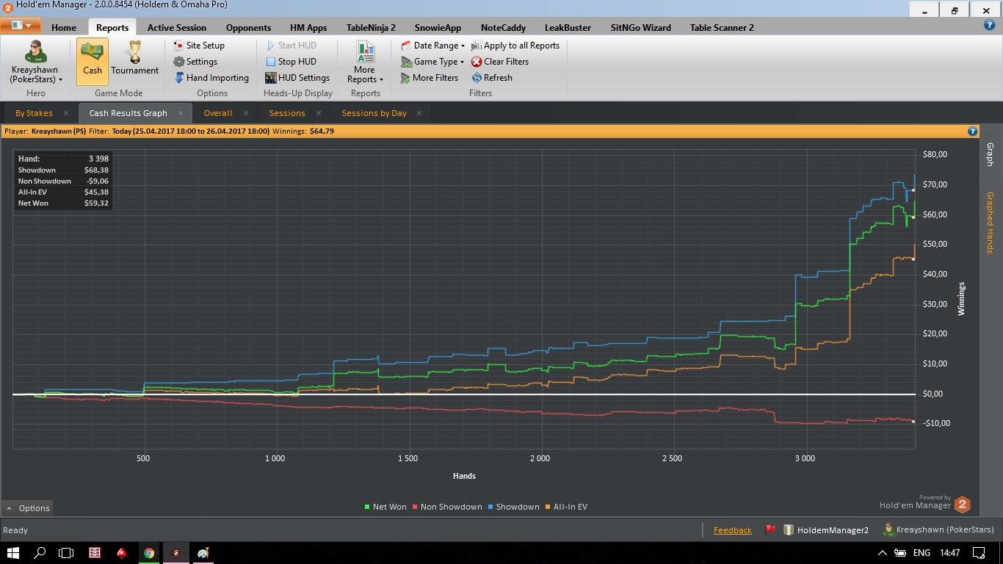Screen dimensions: 1003x564
Task: Close the Overall tab
Action: [246, 113]
